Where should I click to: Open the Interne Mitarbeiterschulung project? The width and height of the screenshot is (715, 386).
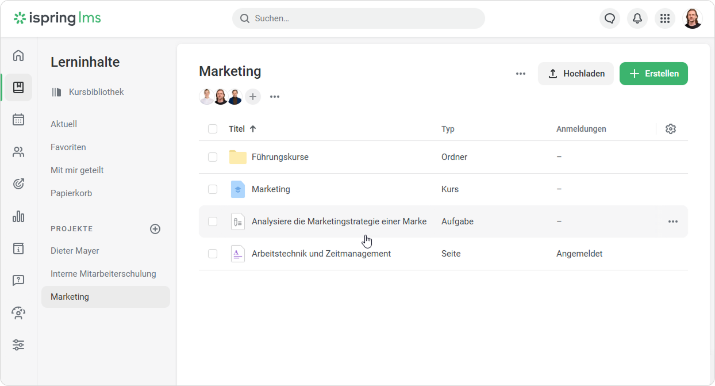pyautogui.click(x=103, y=274)
